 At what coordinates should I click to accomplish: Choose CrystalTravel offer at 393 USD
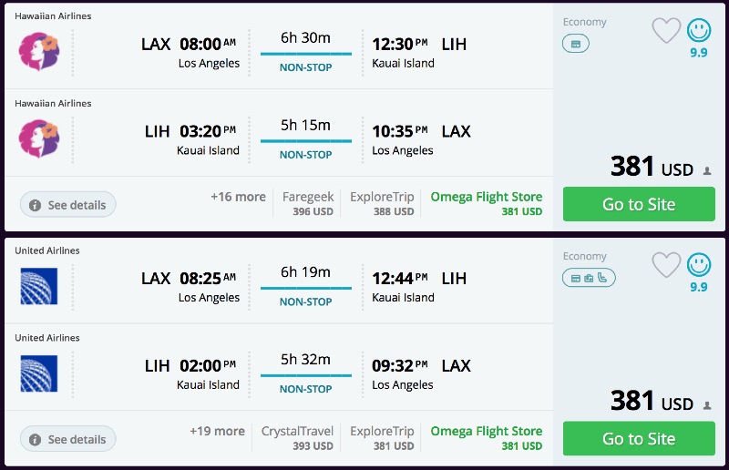click(297, 437)
